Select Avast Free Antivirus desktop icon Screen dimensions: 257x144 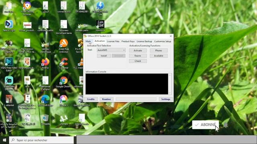coord(64,46)
